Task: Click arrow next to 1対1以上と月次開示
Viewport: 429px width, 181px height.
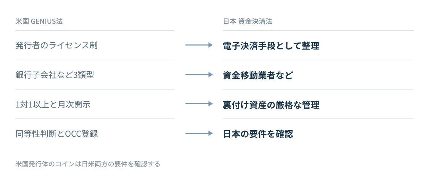Action: tap(199, 104)
